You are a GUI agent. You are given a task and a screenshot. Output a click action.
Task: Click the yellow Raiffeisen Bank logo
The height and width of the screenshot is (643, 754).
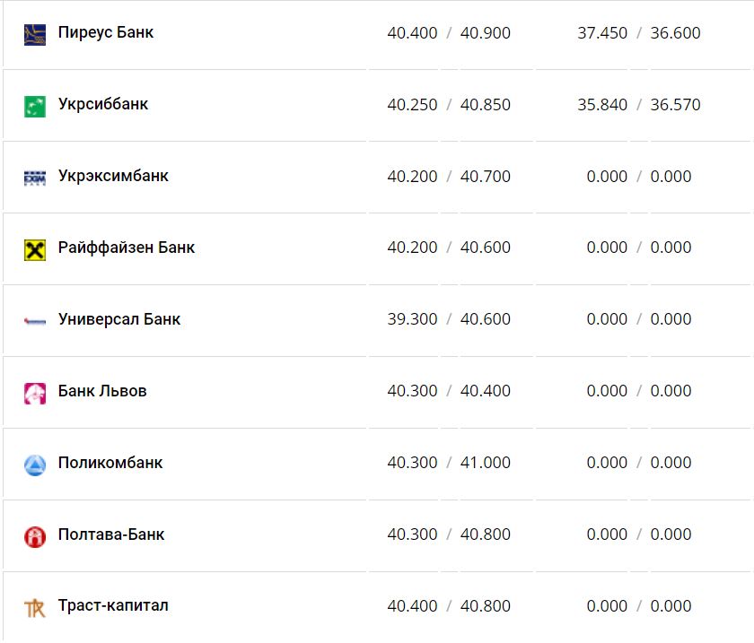[x=34, y=249]
